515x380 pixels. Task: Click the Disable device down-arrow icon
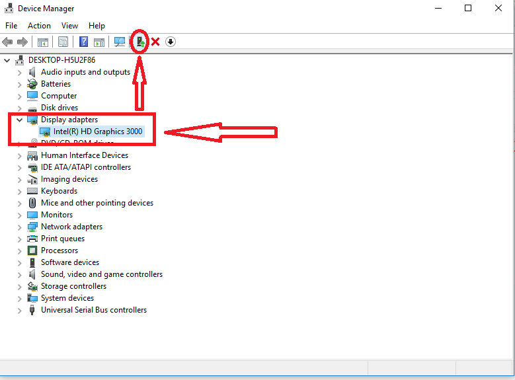click(171, 42)
